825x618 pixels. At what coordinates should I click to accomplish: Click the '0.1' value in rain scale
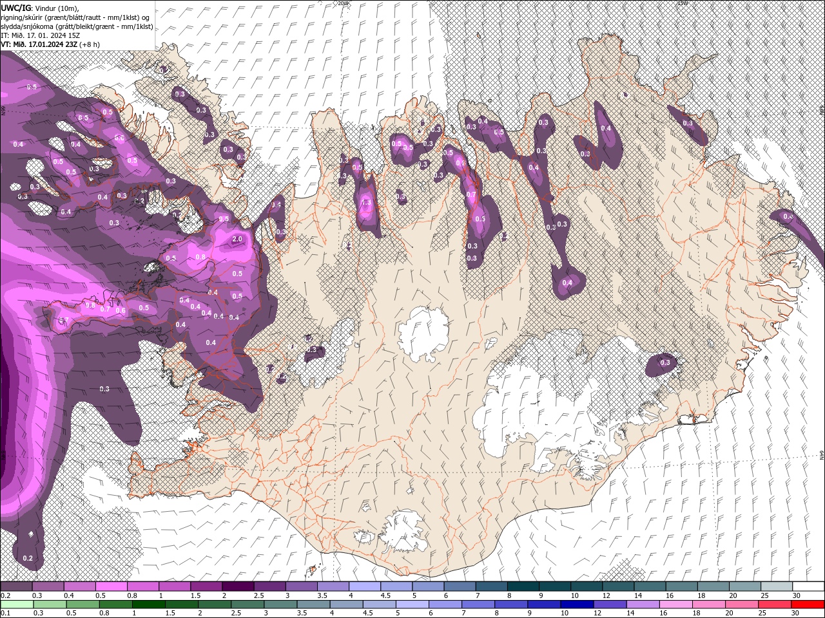5,613
